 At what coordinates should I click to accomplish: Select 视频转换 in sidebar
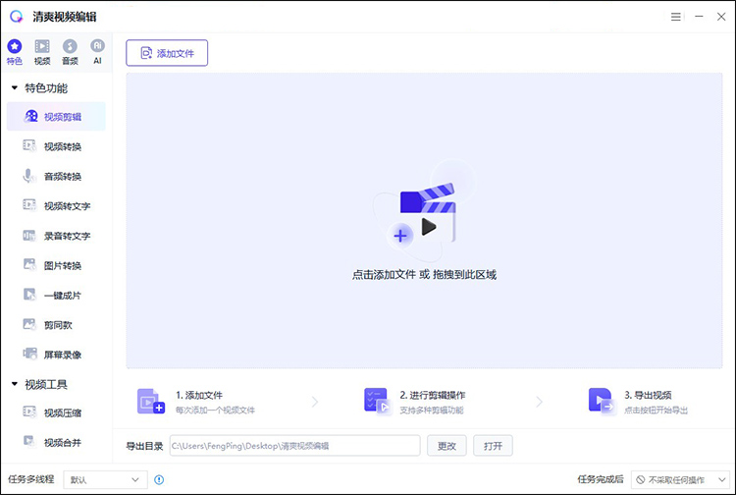[56, 146]
